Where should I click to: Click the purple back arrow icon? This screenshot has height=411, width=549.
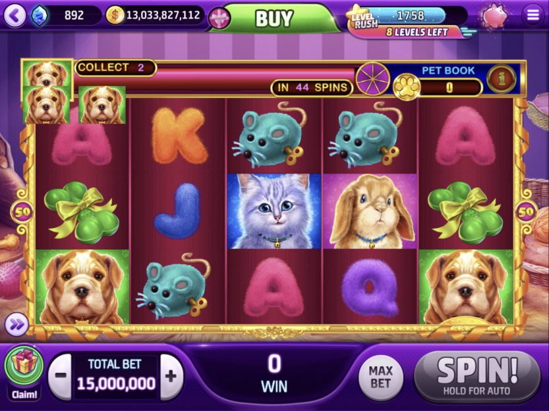click(x=14, y=15)
